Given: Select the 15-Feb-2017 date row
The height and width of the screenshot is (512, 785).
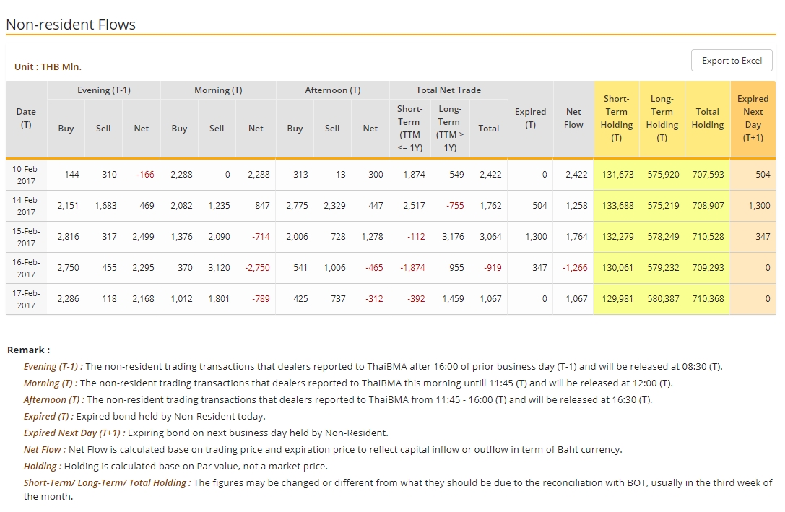Looking at the screenshot, I should (26, 237).
